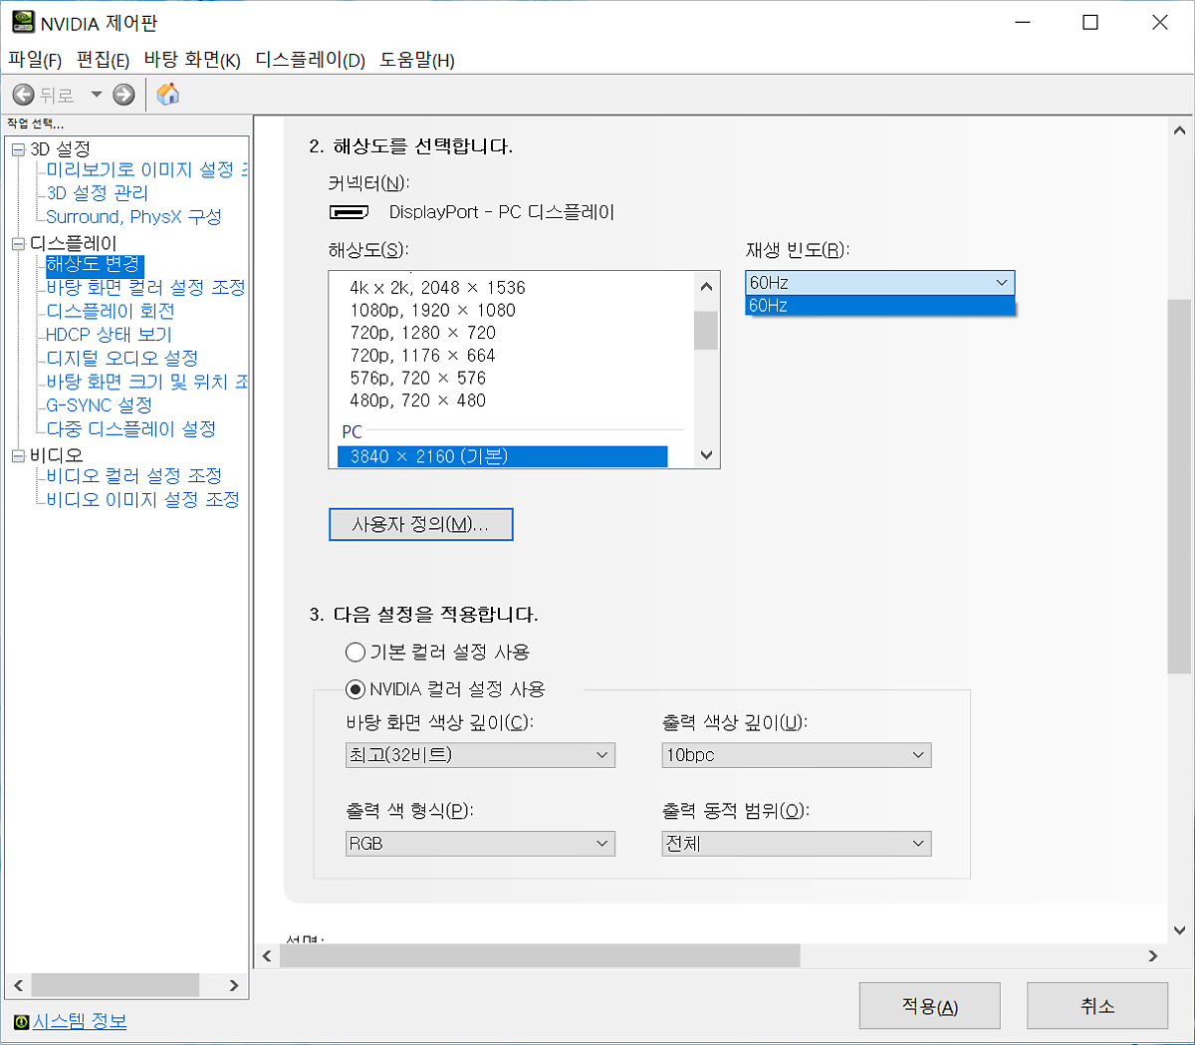Click the Back arrow icon in toolbar
The width and height of the screenshot is (1195, 1045).
tap(24, 95)
